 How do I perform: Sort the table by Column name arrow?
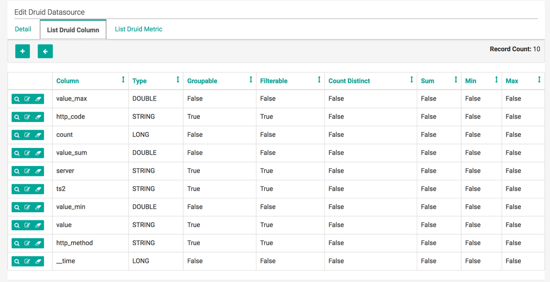[123, 80]
